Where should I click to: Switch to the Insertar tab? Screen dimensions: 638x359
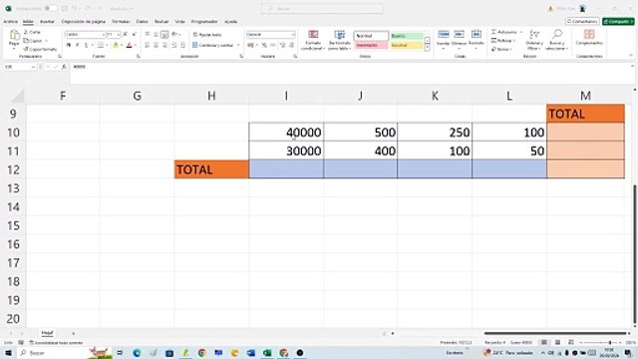(x=47, y=22)
